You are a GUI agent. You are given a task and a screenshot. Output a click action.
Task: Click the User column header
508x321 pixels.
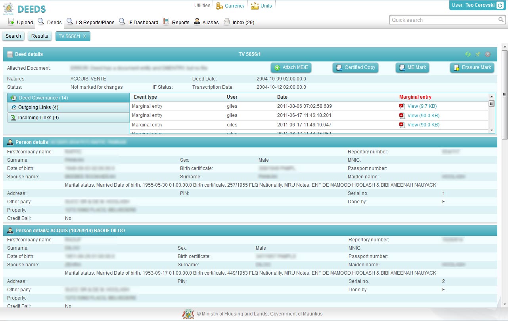(x=232, y=97)
